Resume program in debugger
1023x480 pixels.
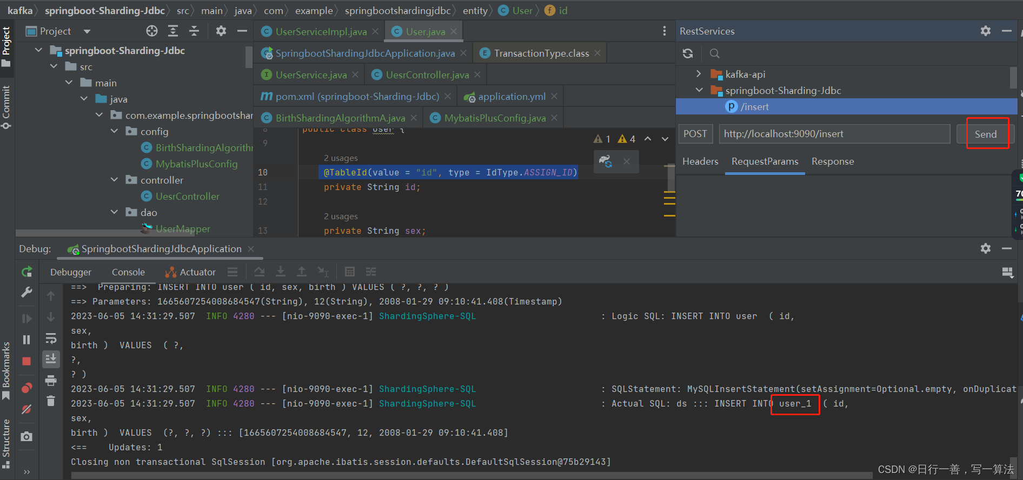[x=26, y=319]
